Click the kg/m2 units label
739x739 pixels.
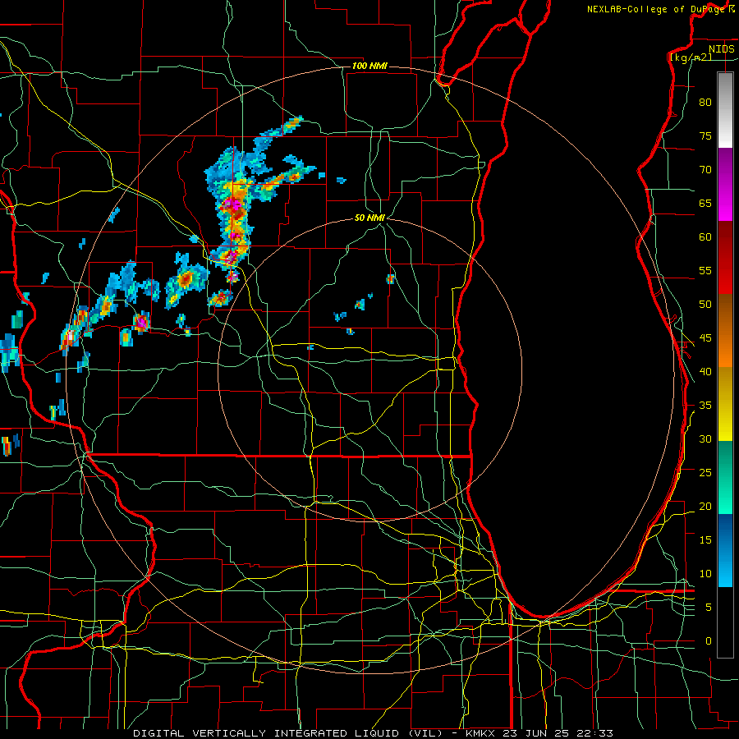point(691,57)
